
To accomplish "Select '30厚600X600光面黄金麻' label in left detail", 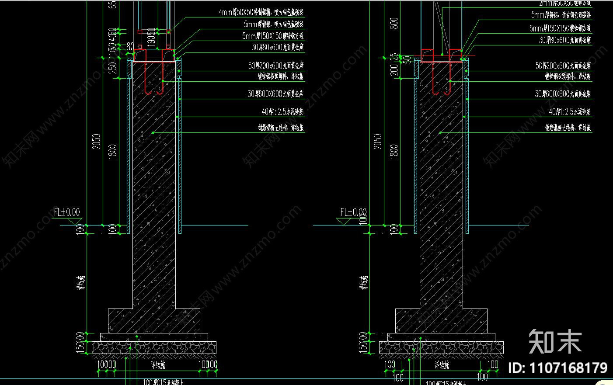I will (275, 94).
